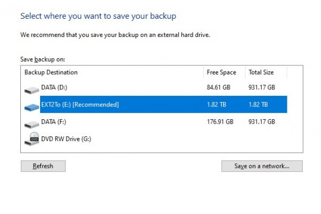Click the Save backup on label
Screen dimensions: 321x214
(x=43, y=59)
